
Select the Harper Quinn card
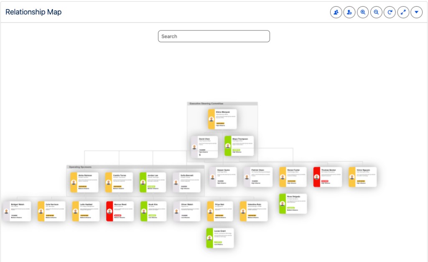click(223, 177)
